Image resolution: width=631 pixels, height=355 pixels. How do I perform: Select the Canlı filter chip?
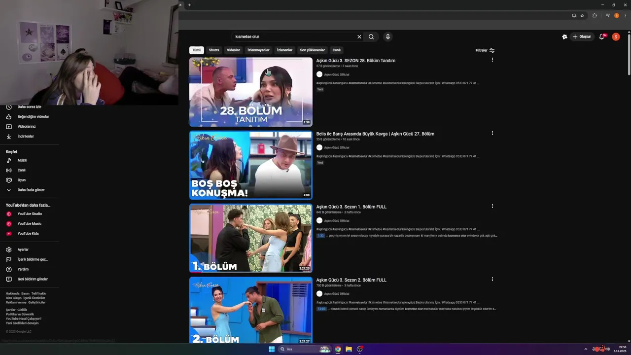pos(336,50)
